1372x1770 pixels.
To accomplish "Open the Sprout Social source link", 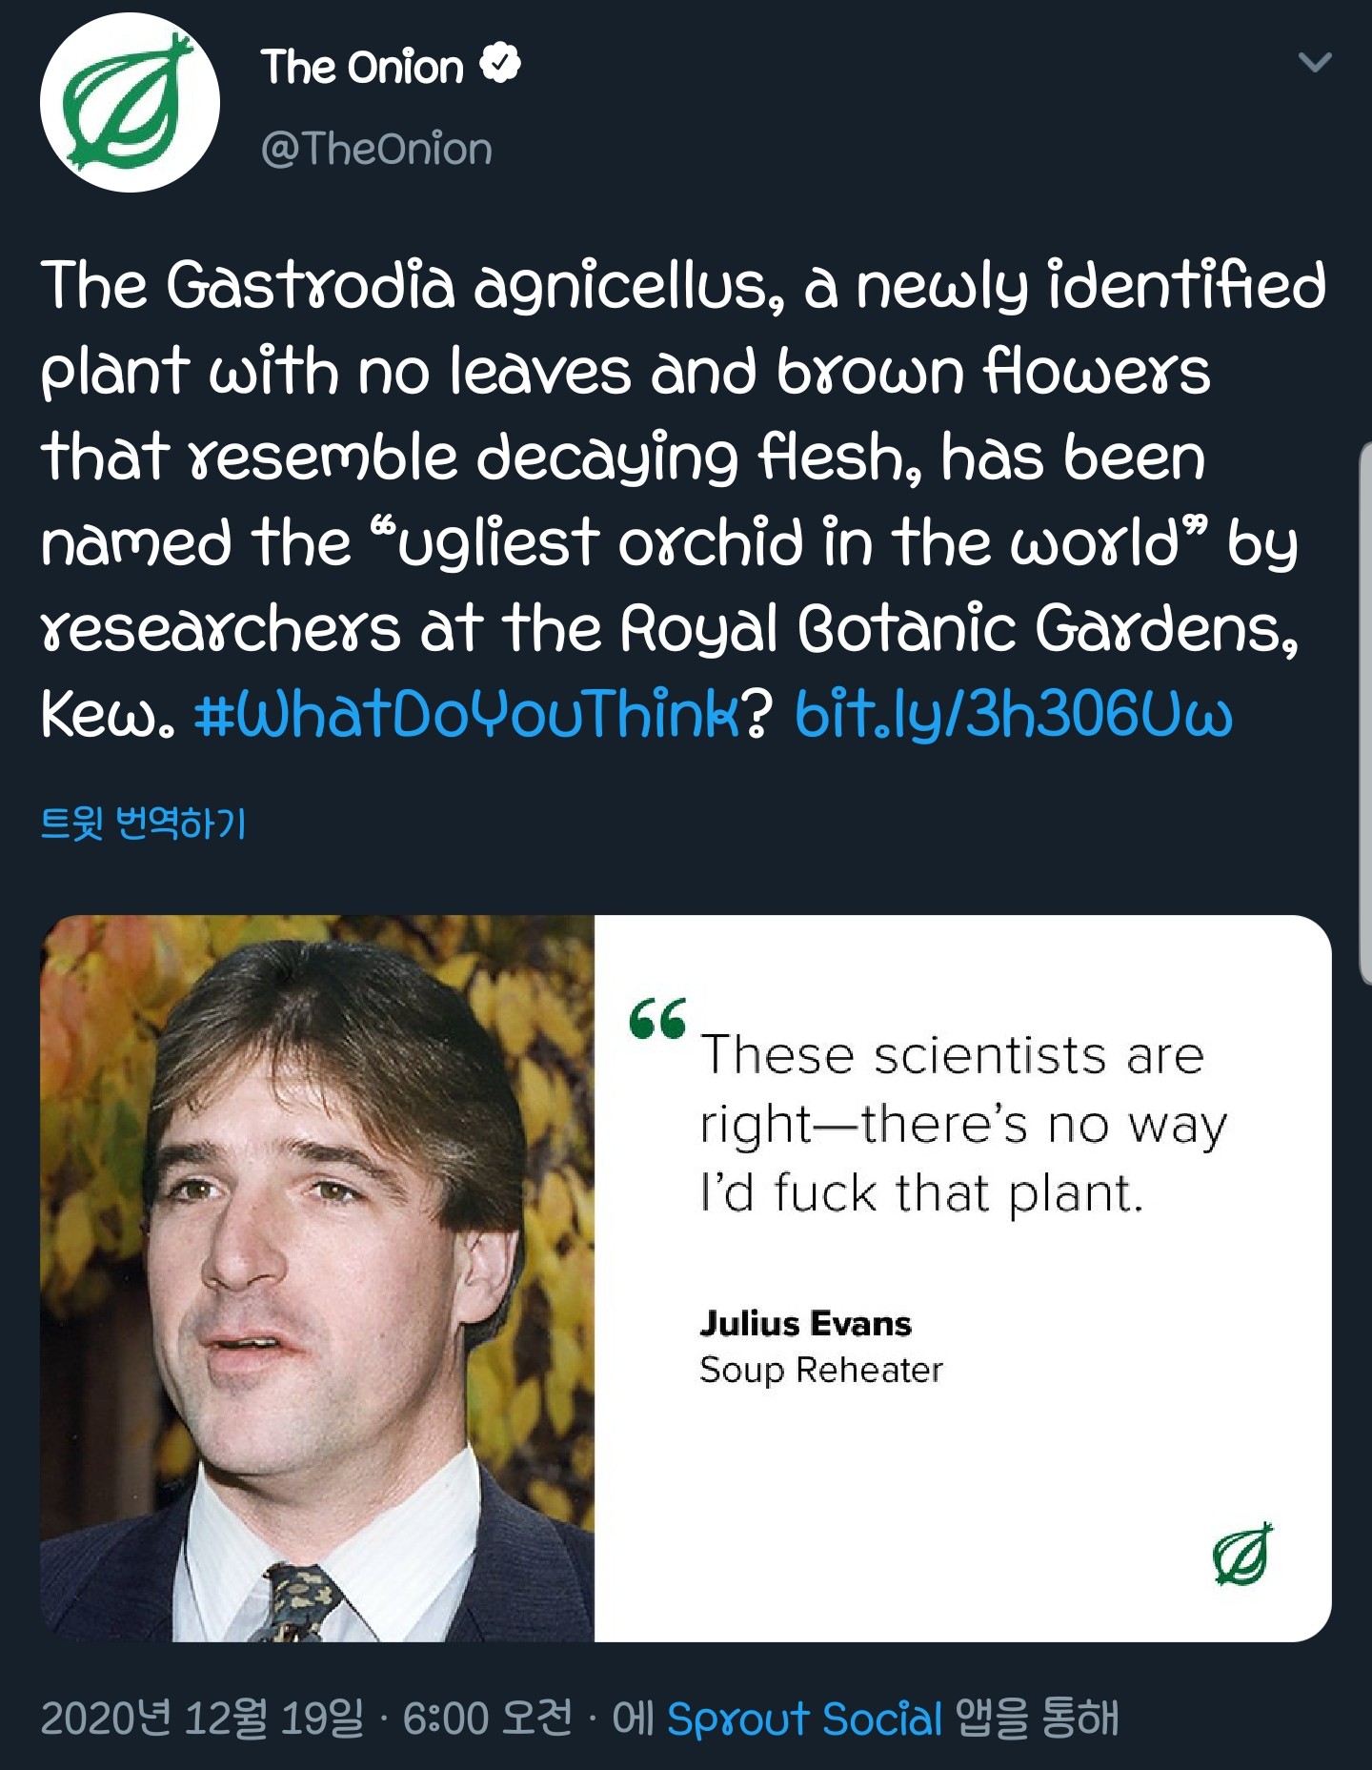I will pyautogui.click(x=804, y=1719).
